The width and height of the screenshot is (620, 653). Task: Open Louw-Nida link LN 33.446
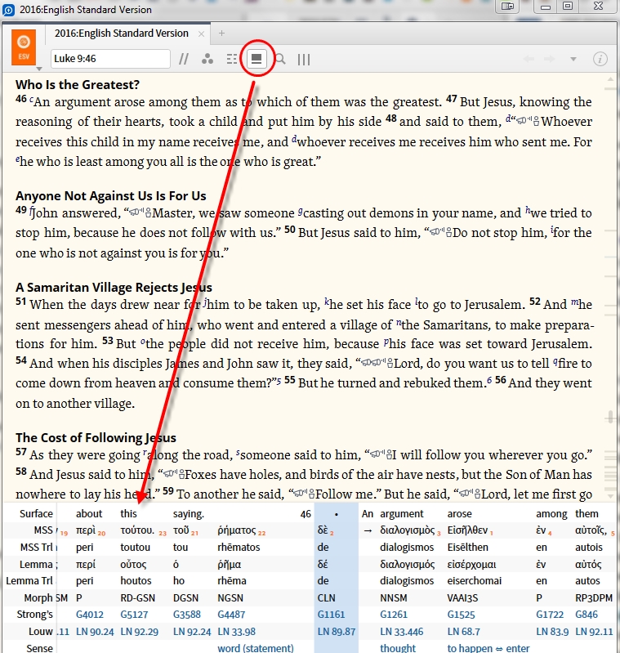click(402, 632)
